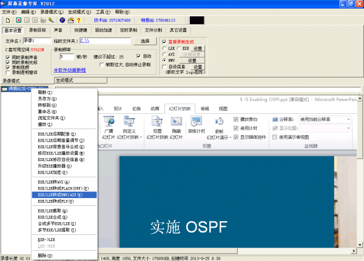Image resolution: width=364 pixels, height=261 pixels.
Task: Click the black preview box in toolbar
Action: 197,21
